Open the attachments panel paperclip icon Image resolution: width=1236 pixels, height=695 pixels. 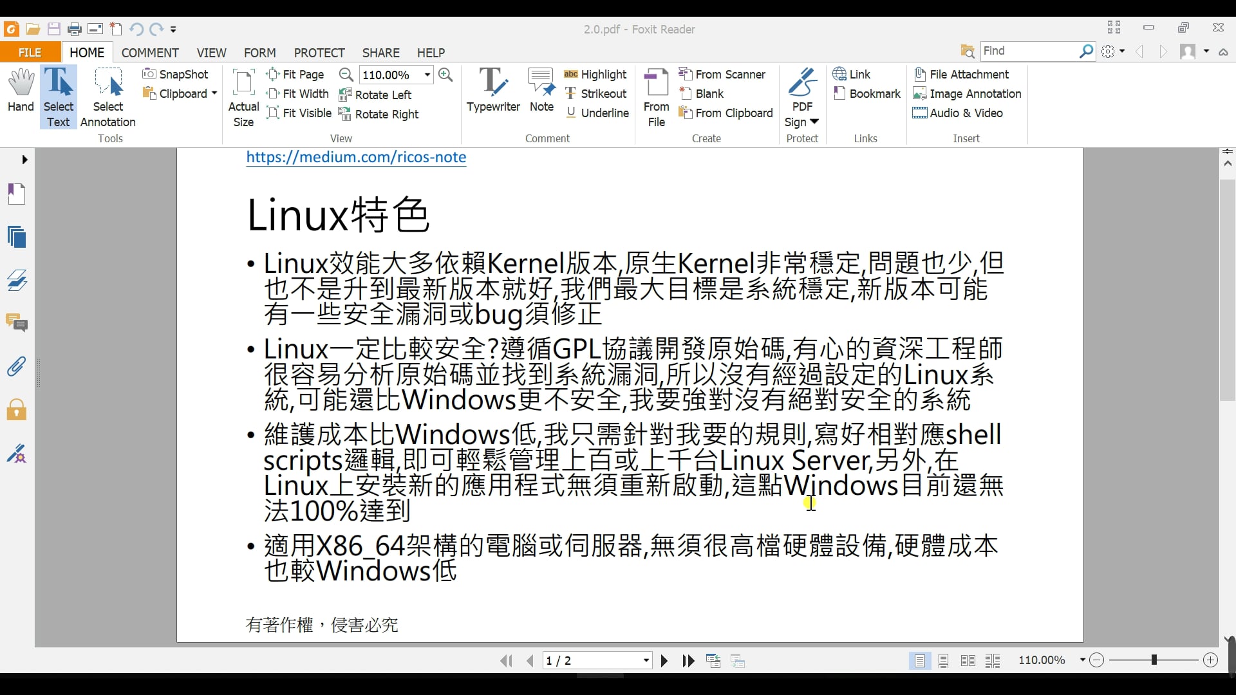pos(17,367)
